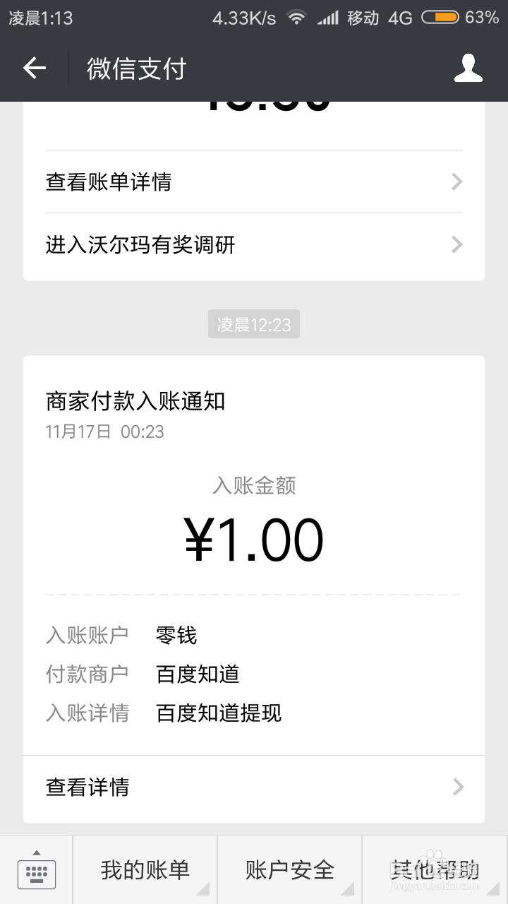Enter the 进入沃尔玛有奖调研 survey link
The height and width of the screenshot is (904, 508).
point(140,245)
